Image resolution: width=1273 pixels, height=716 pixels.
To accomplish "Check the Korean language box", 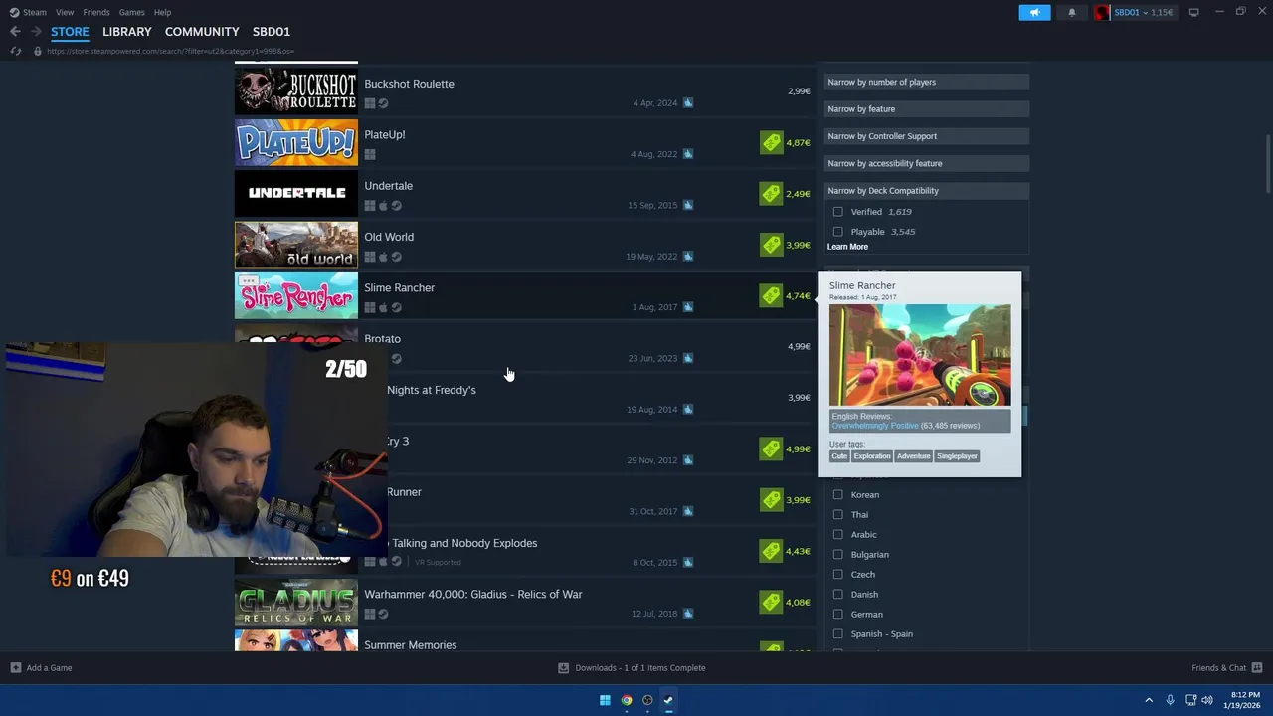I will 837,494.
